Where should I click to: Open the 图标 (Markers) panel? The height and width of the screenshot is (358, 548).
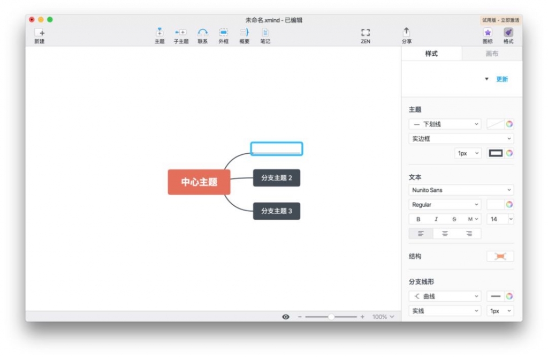click(x=488, y=33)
